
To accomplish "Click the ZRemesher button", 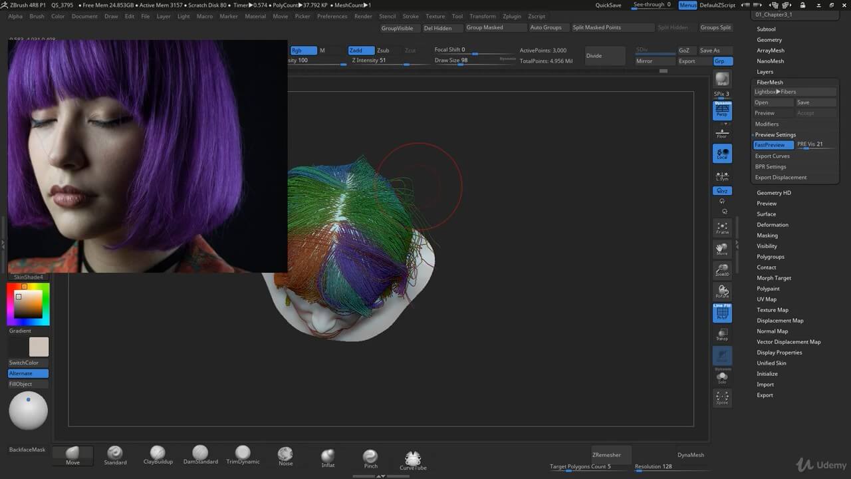I will 606,455.
